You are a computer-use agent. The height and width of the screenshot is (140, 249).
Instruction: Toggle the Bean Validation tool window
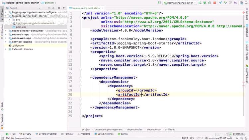(x=247, y=74)
